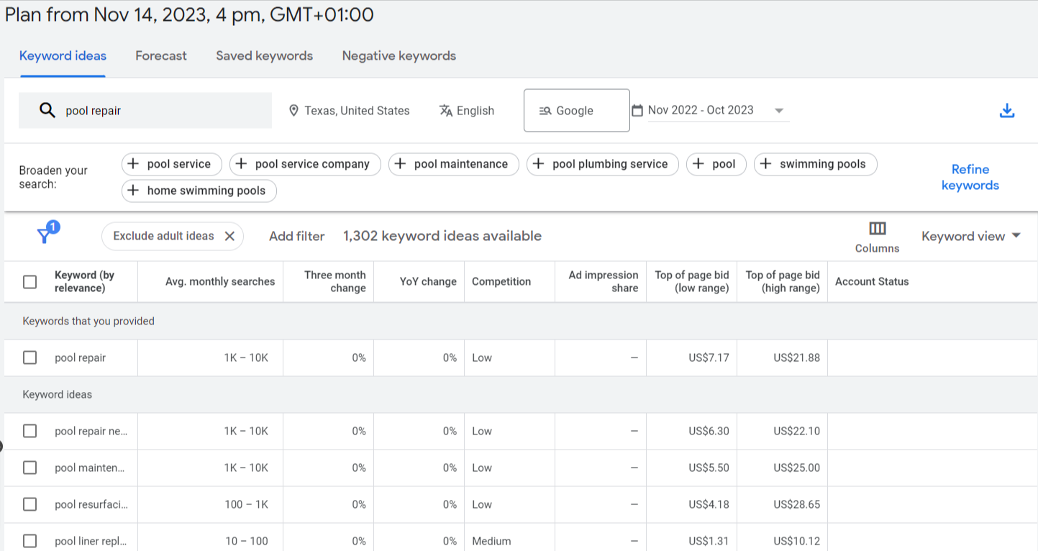Switch to the Forecast tab

click(161, 56)
